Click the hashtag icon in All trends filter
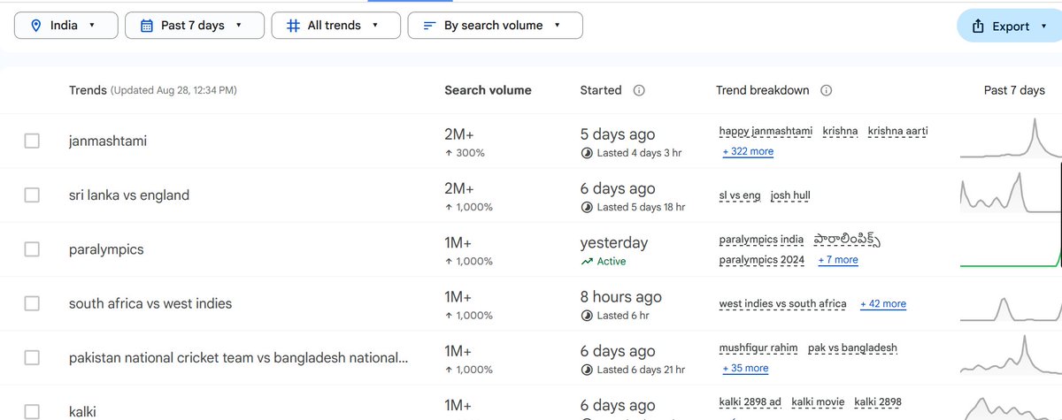The width and height of the screenshot is (1062, 420). 293,26
